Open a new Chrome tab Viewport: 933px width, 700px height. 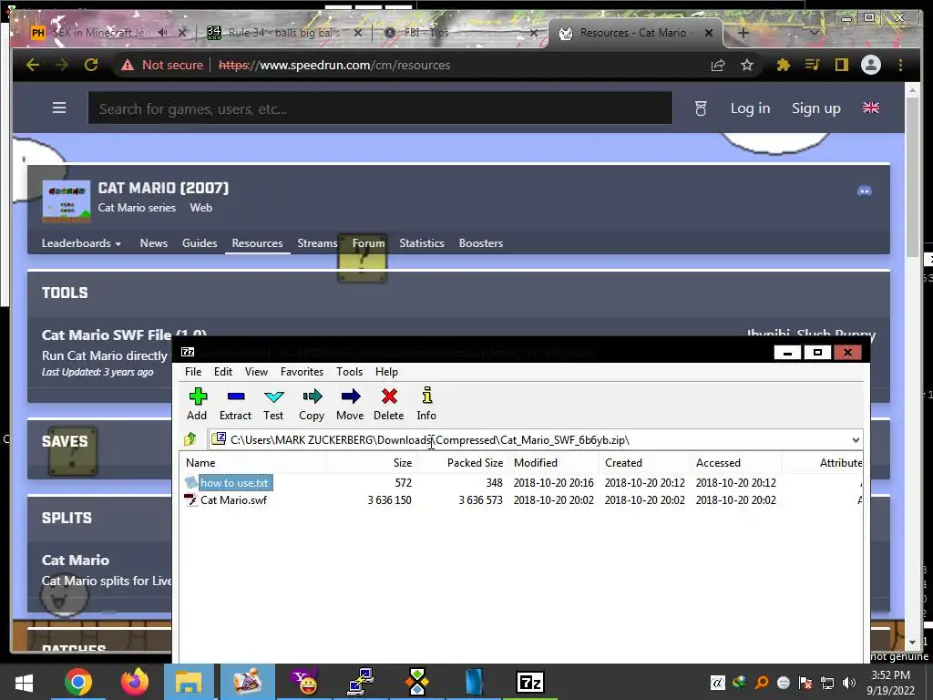coord(743,33)
